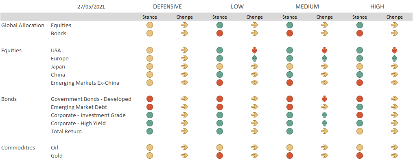Select the red down arrow for Government Bonds Medium
Screen dimensions: 413x160
click(325, 99)
